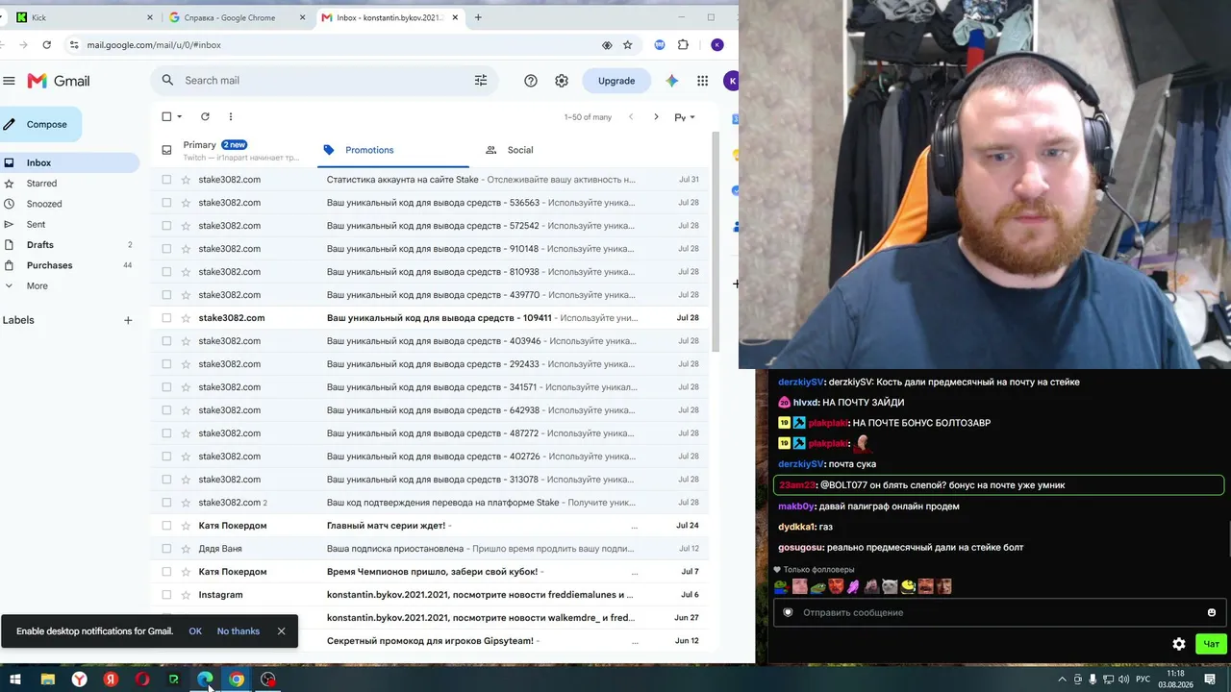Dismiss the desktop notifications prompt

(x=281, y=631)
